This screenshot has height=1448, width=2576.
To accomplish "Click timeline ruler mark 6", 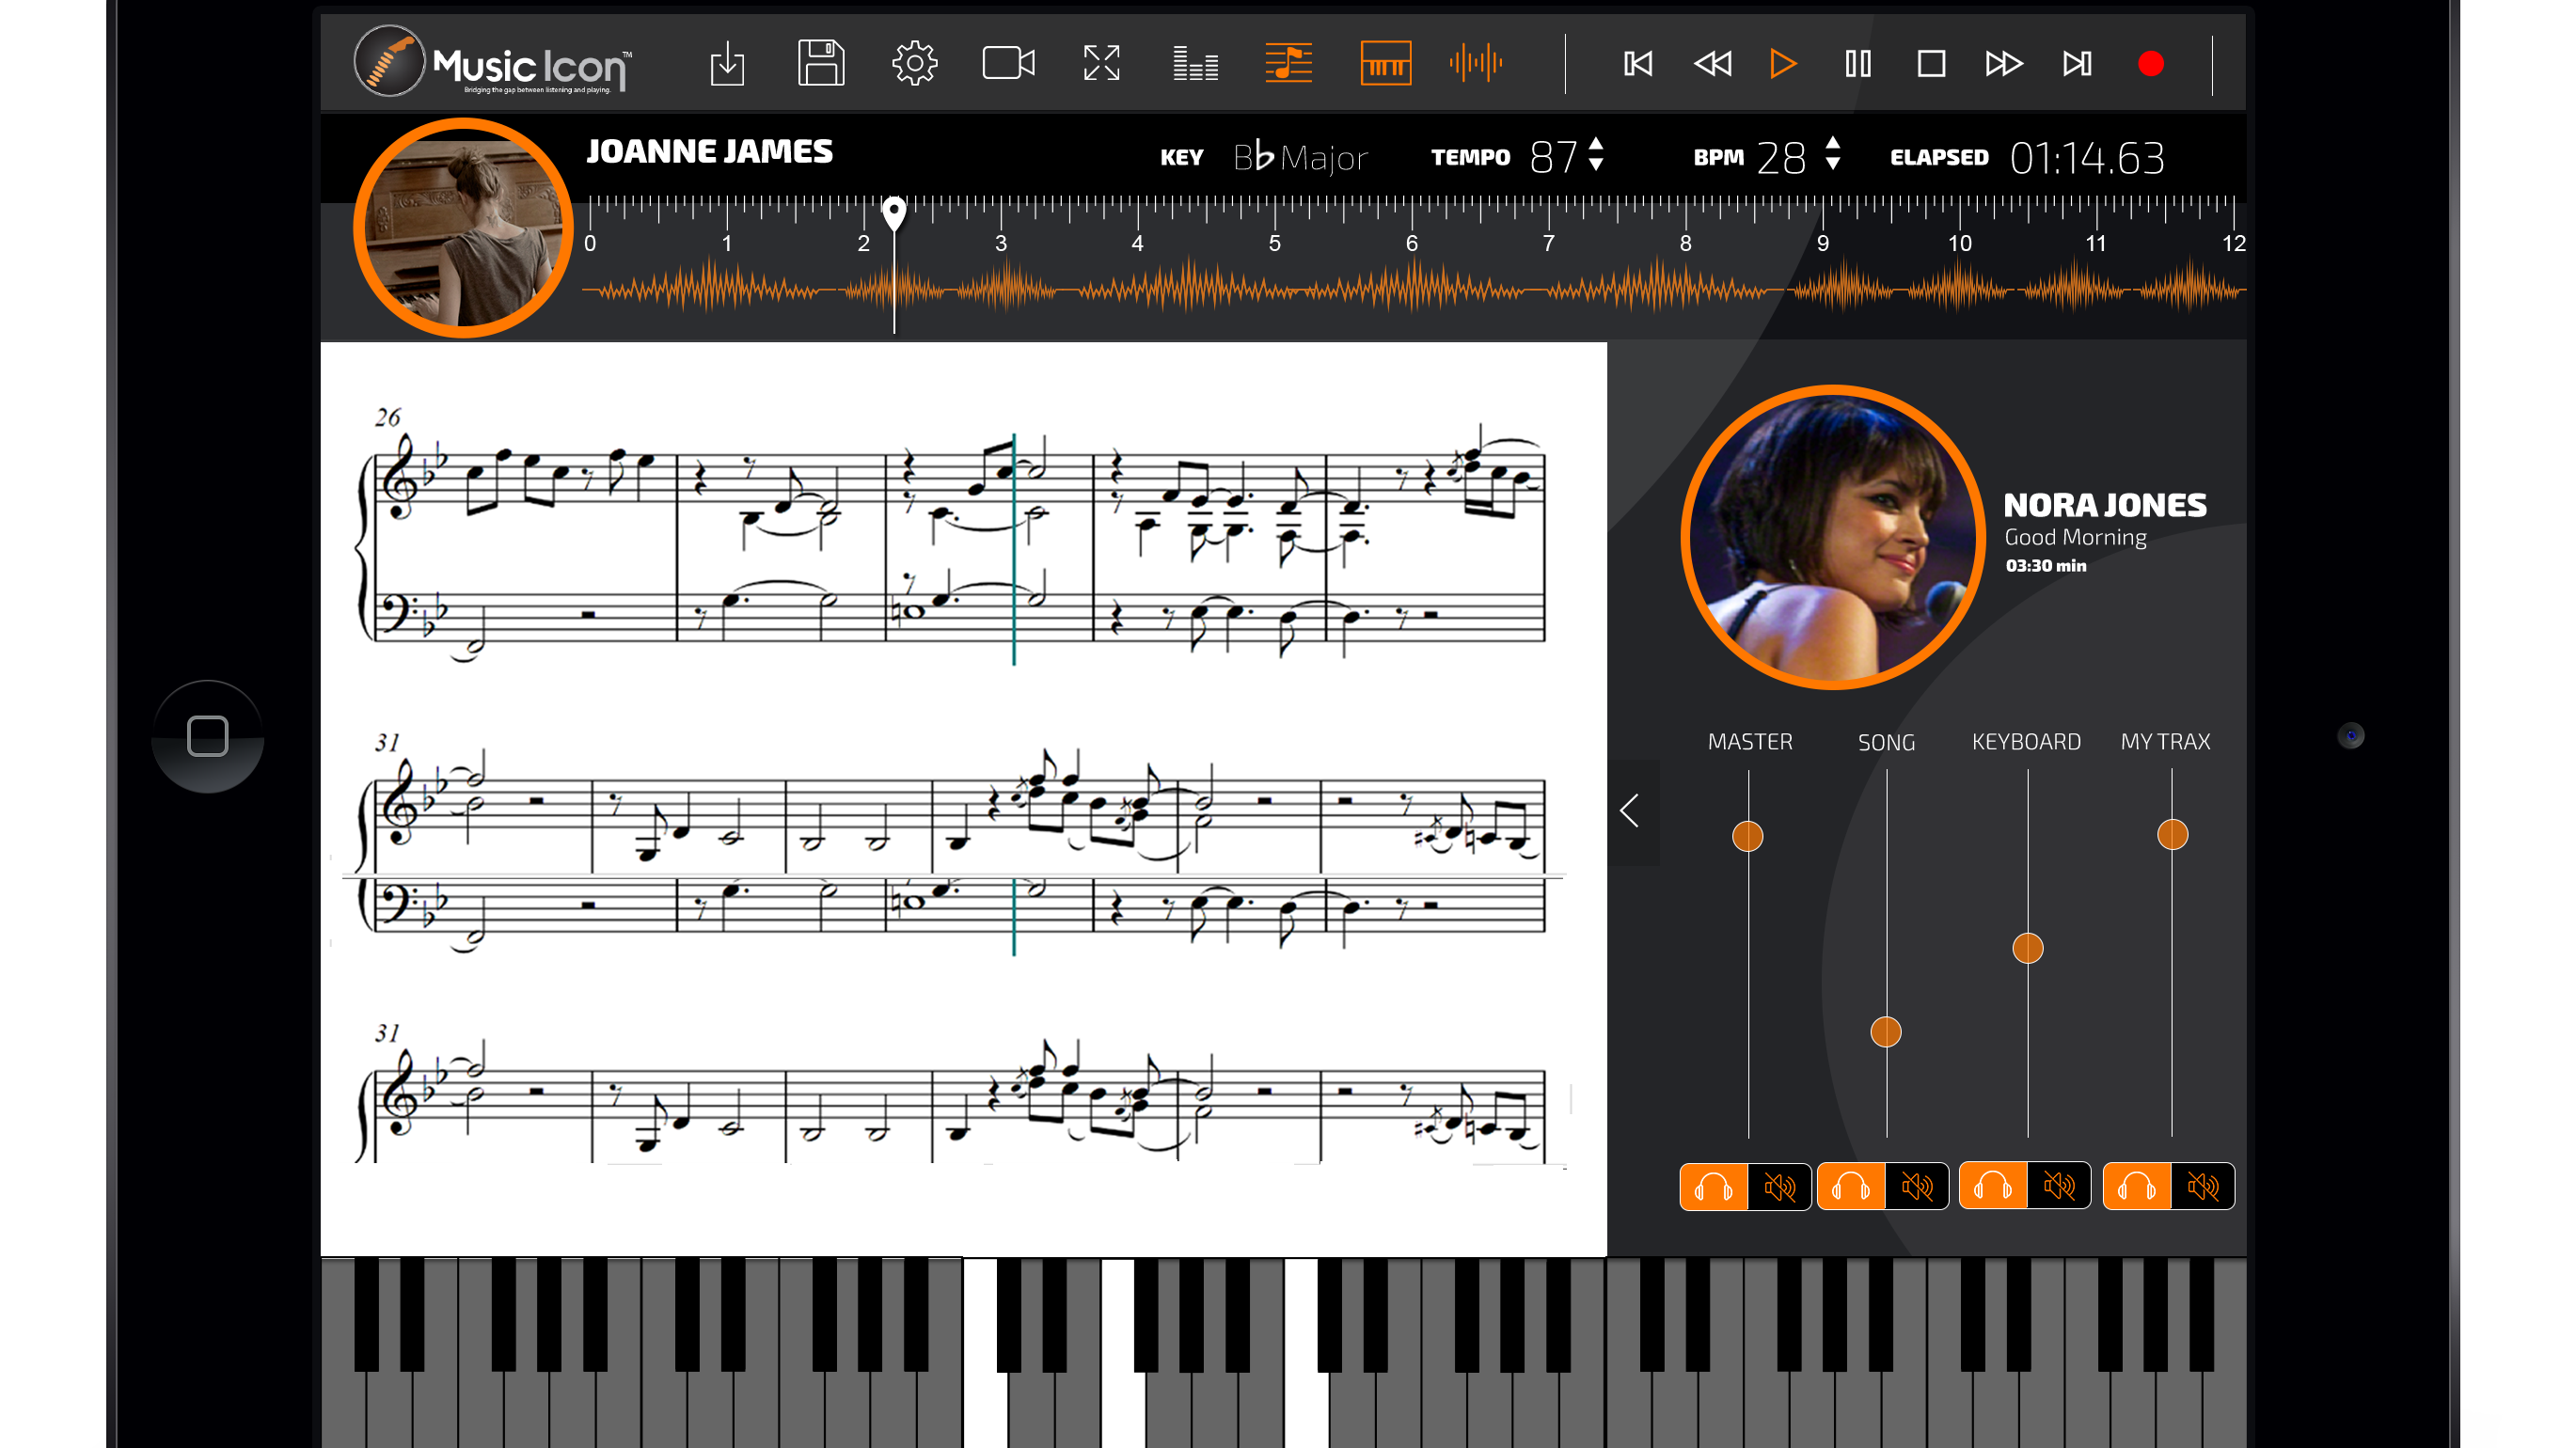I will pos(1411,243).
